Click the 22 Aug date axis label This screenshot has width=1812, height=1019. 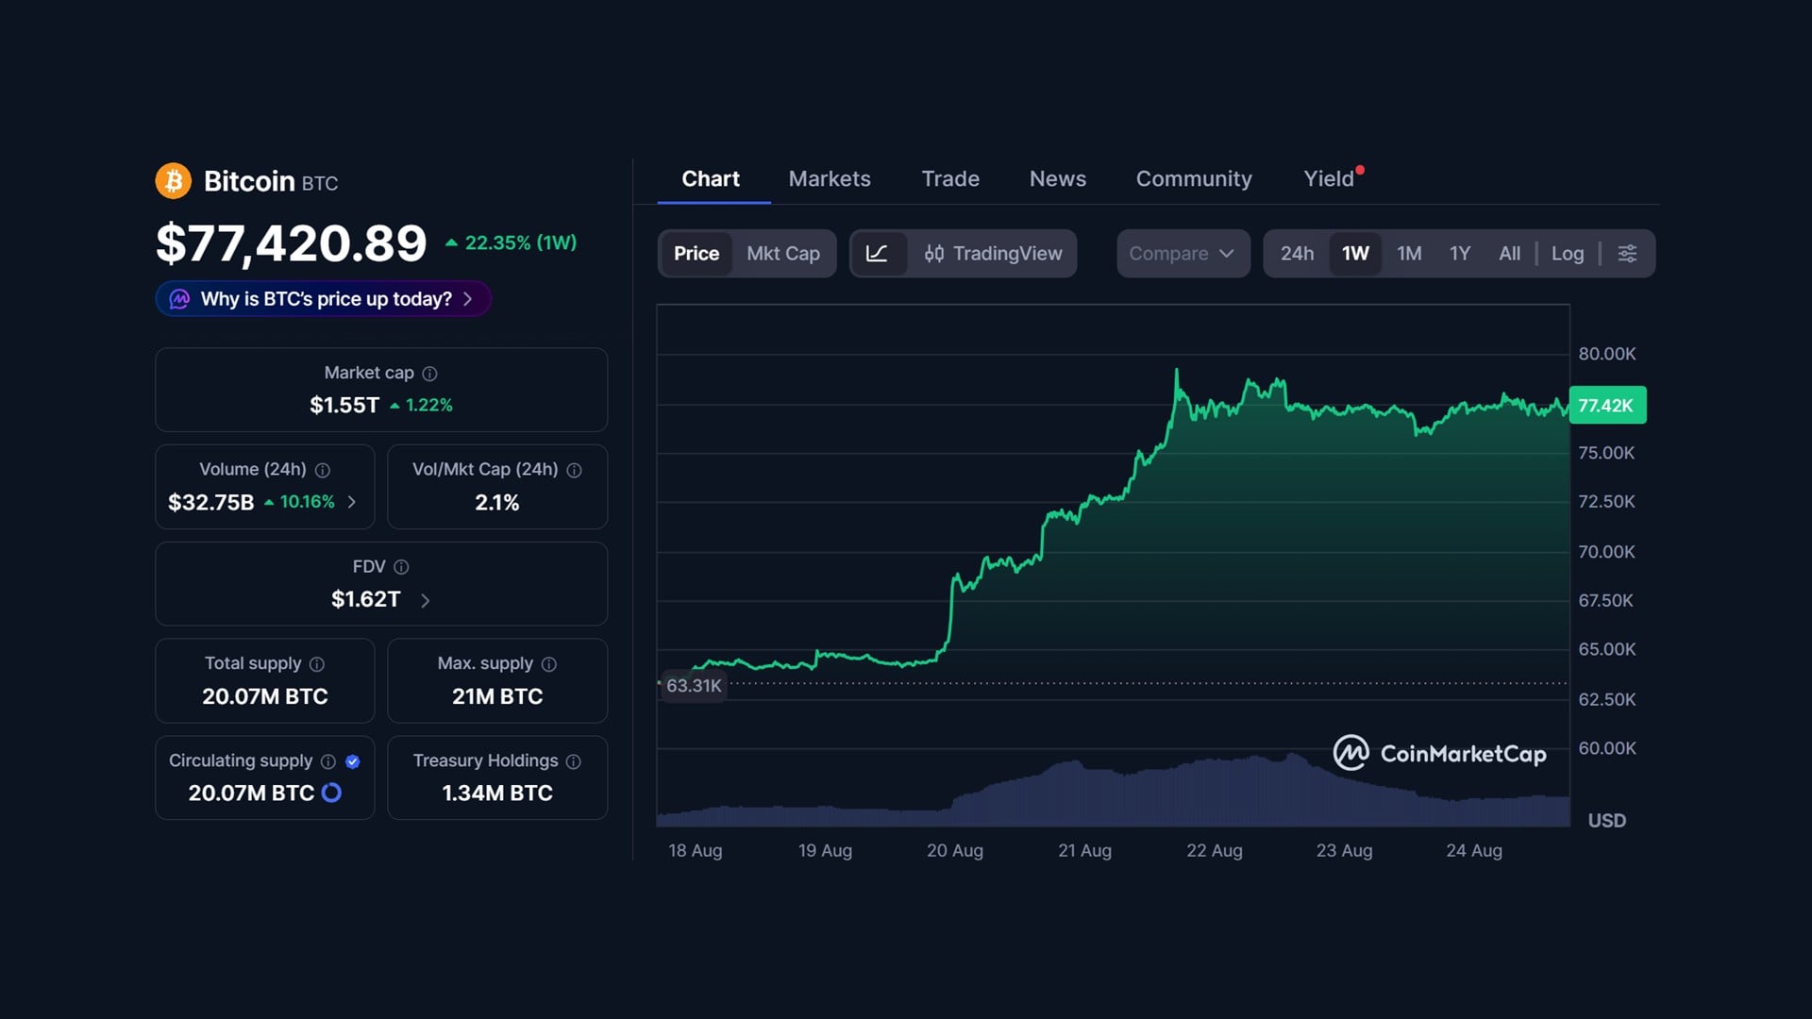point(1214,850)
